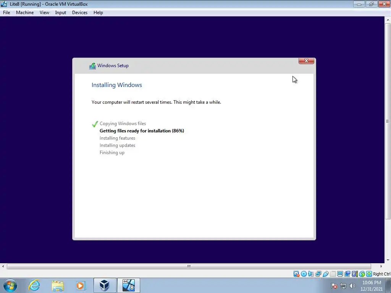The image size is (391, 293).
Task: Click the horizontal scrollbar thumb
Action: (x=189, y=266)
